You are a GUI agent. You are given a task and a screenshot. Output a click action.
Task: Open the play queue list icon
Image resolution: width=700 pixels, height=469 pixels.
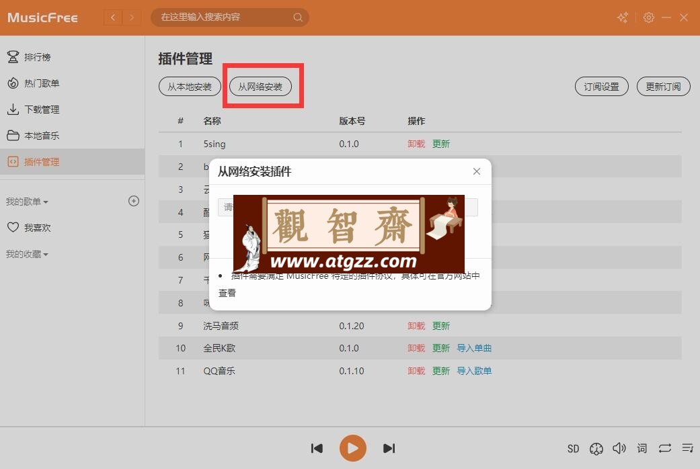(x=687, y=447)
